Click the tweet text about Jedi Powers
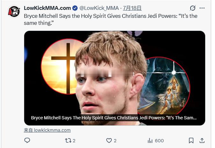This screenshot has width=215, height=148. pyautogui.click(x=111, y=19)
